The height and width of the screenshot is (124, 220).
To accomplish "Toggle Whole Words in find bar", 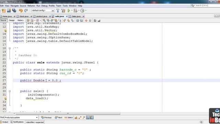I will click(x=80, y=117).
